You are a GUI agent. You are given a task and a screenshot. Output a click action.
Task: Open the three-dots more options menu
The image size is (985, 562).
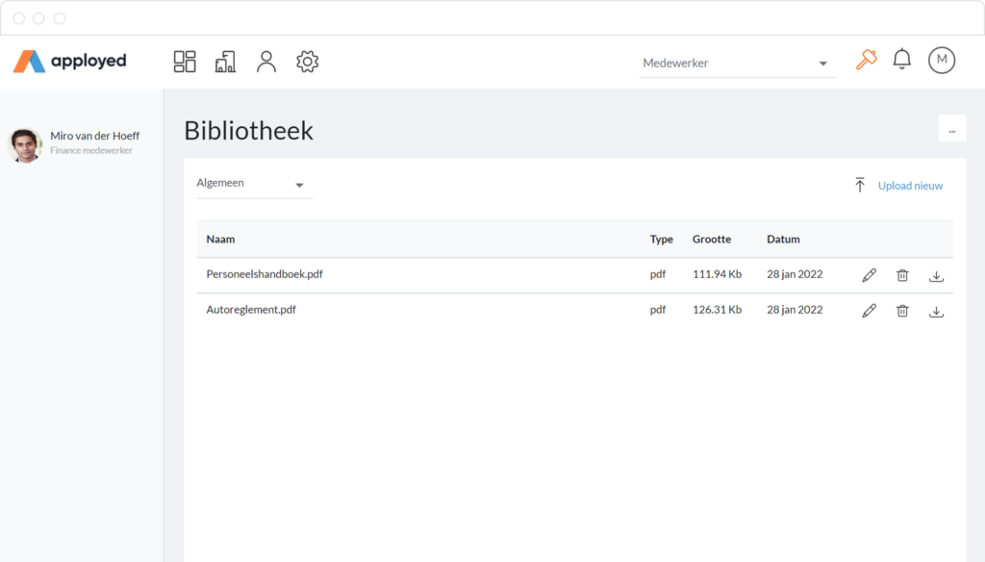click(x=951, y=129)
